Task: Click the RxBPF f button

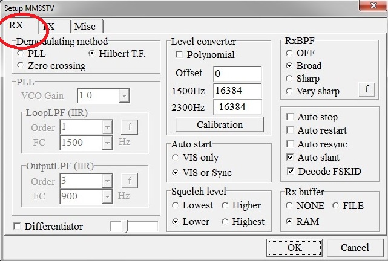Action: tap(367, 89)
